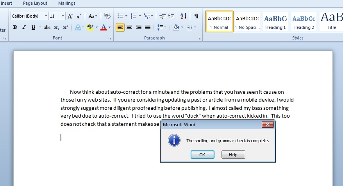Toggle Underline formatting
Image resolution: width=343 pixels, height=186 pixels.
tap(33, 27)
